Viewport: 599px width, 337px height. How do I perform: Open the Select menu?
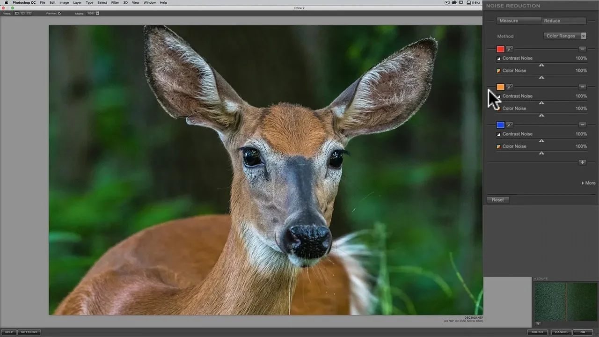(102, 3)
